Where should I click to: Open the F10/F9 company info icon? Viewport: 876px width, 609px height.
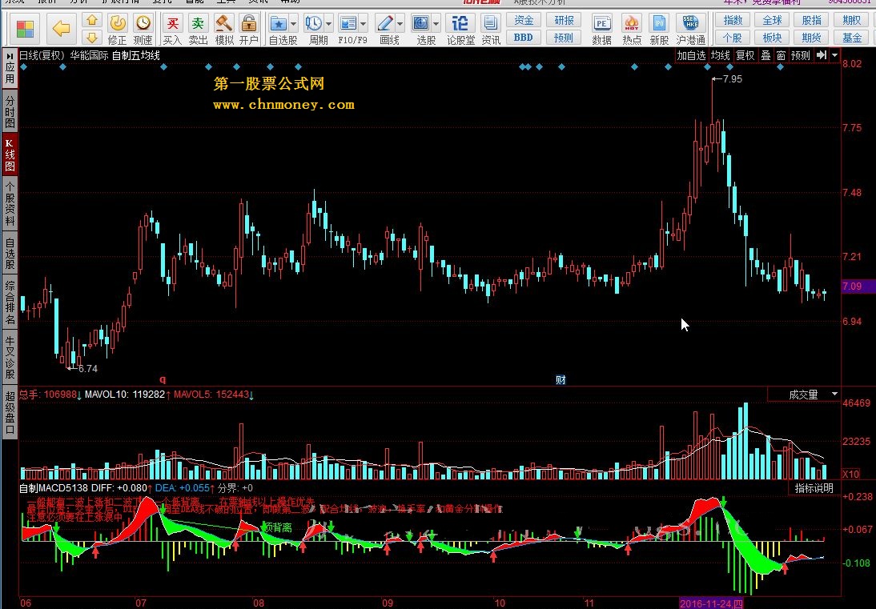click(348, 23)
